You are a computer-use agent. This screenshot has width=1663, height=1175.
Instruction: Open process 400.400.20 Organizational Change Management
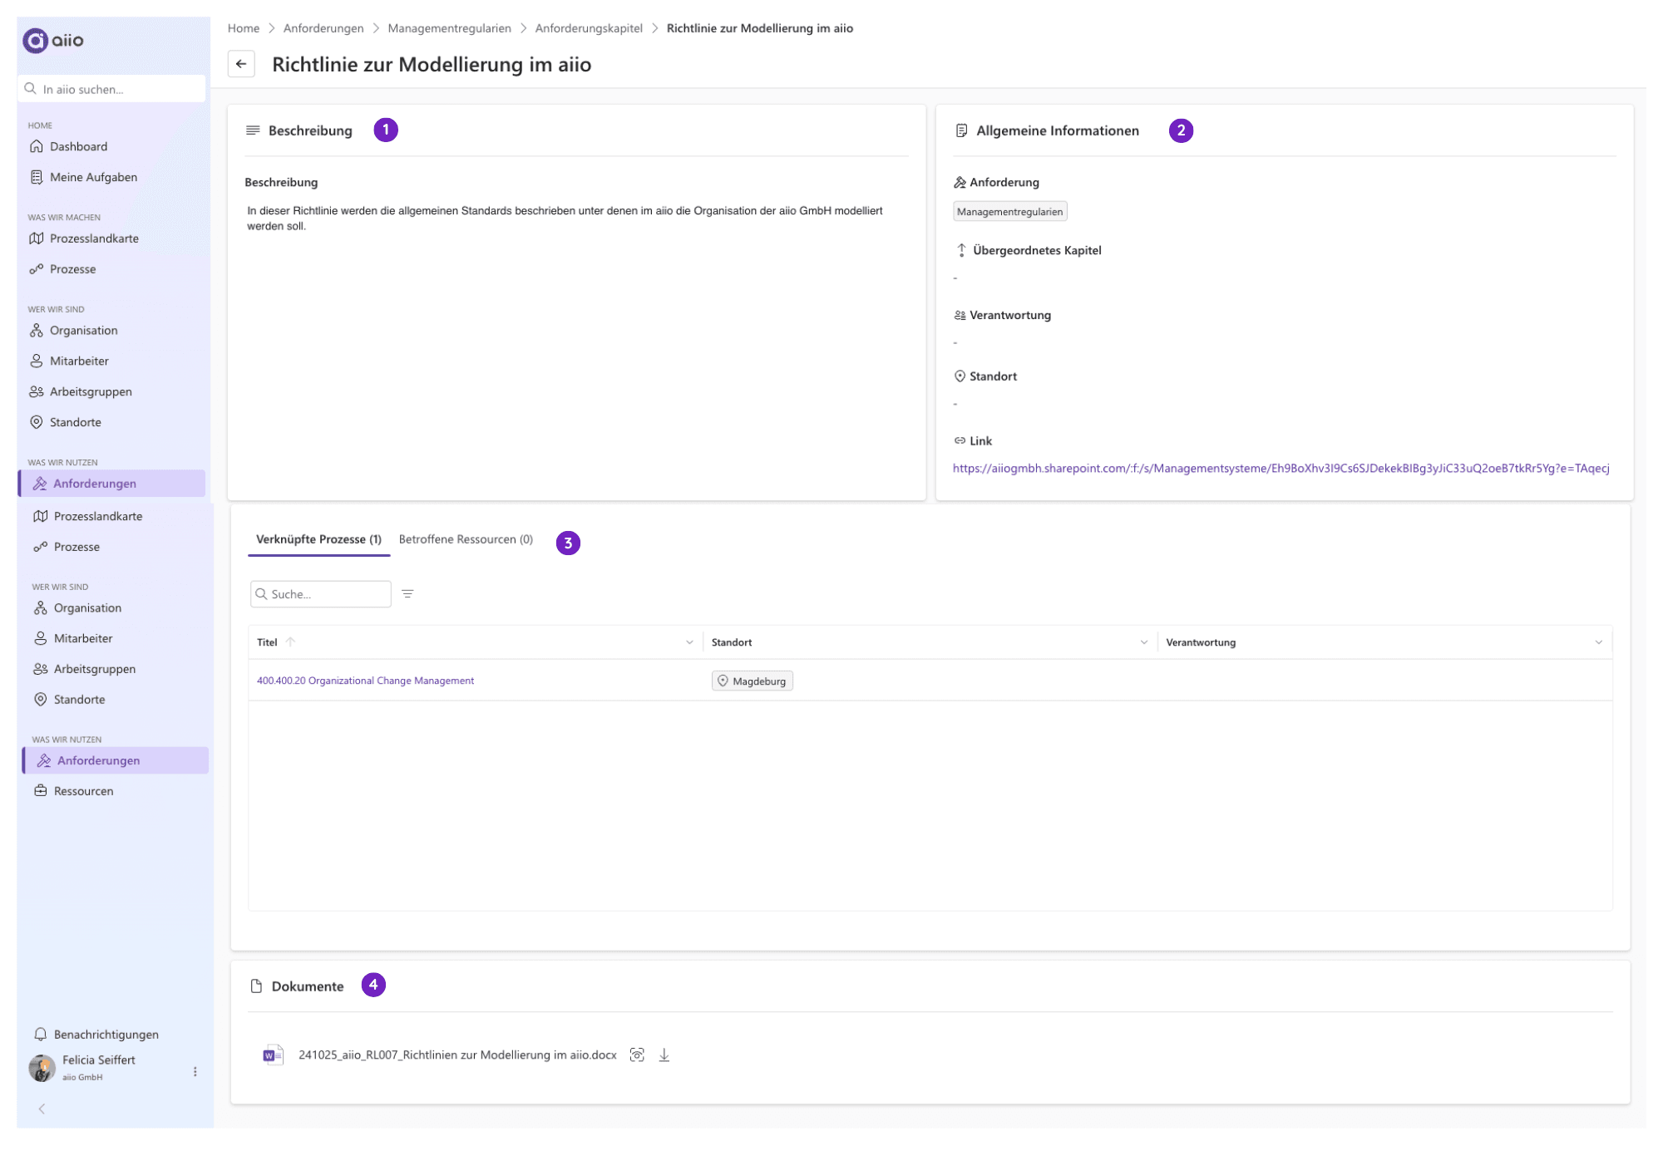click(365, 681)
